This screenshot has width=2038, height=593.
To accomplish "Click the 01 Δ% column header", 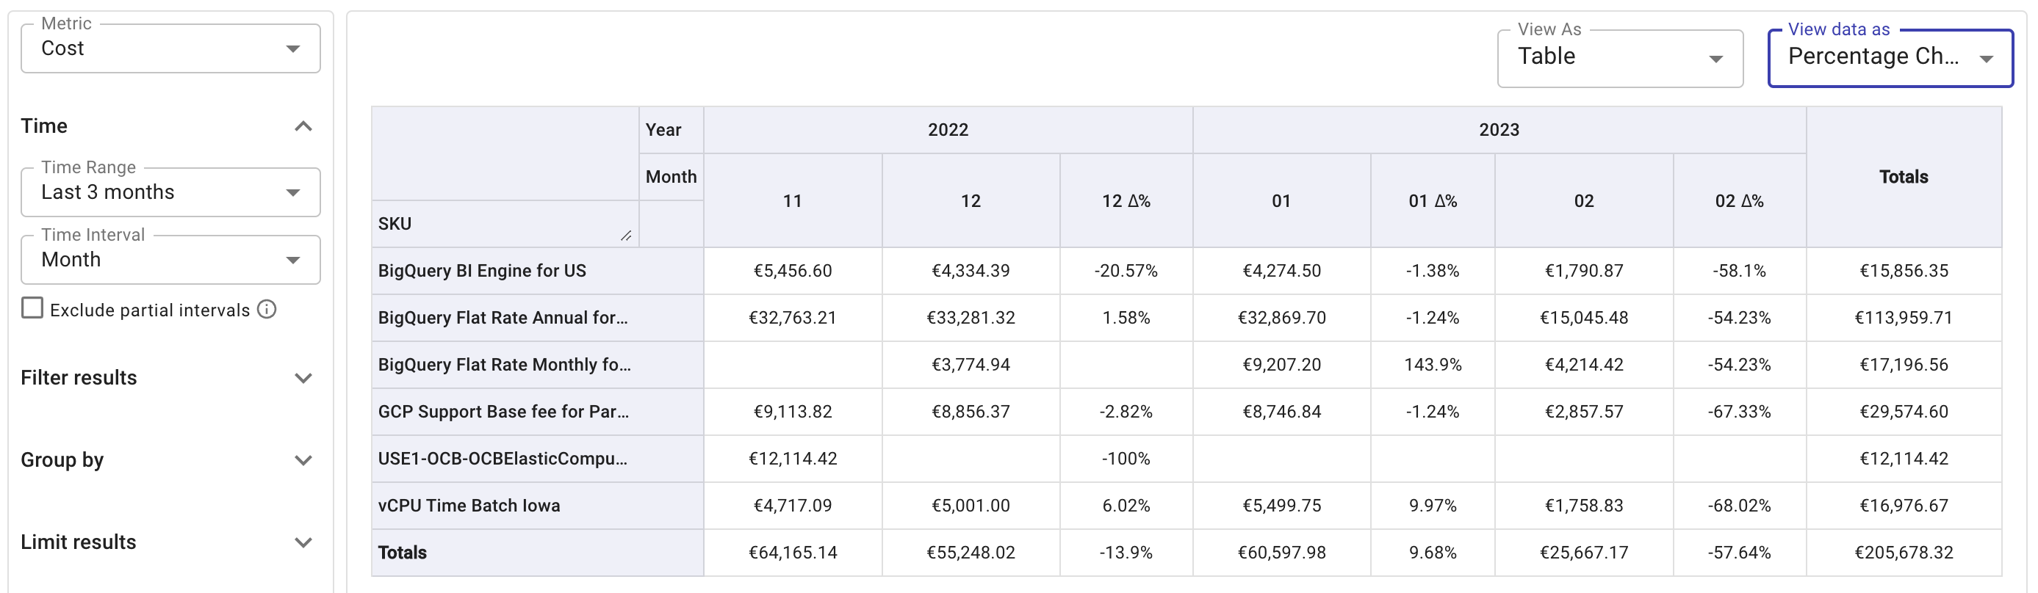I will (1433, 201).
